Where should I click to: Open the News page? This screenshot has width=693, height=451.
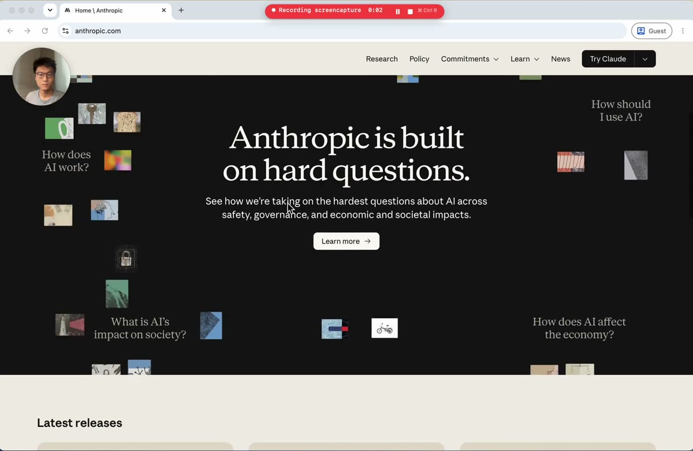[560, 59]
